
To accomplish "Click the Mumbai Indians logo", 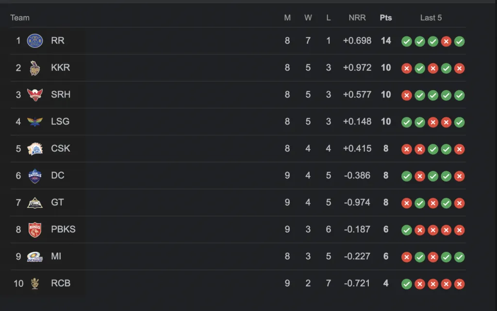I will click(x=35, y=257).
